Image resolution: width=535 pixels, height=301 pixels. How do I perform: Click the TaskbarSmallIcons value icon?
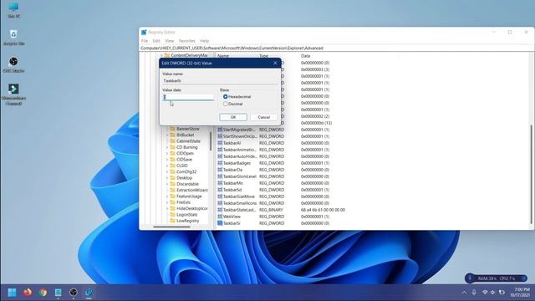(x=220, y=203)
